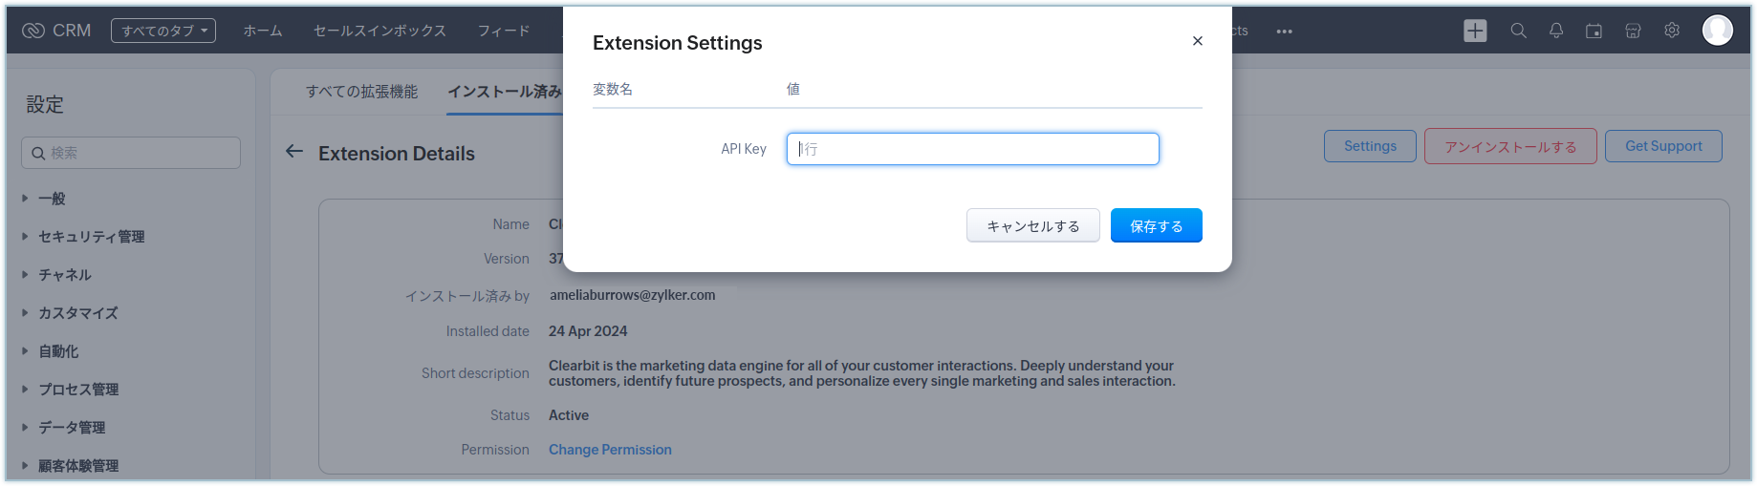Screen dimensions: 1757x486
Task: Close the Extension Settings dialog
Action: click(x=1197, y=41)
